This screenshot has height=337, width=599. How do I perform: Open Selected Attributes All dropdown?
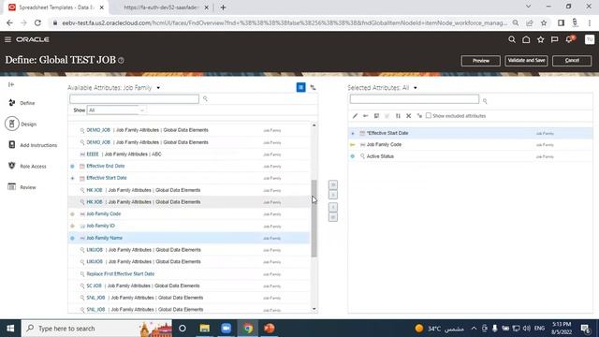416,88
